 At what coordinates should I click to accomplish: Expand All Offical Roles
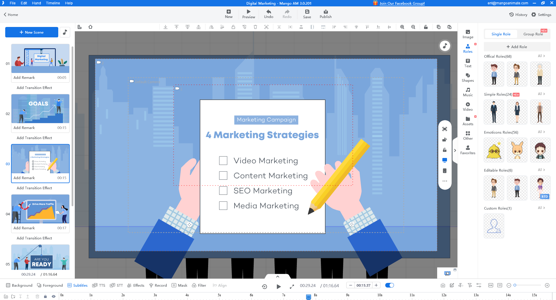pos(541,56)
